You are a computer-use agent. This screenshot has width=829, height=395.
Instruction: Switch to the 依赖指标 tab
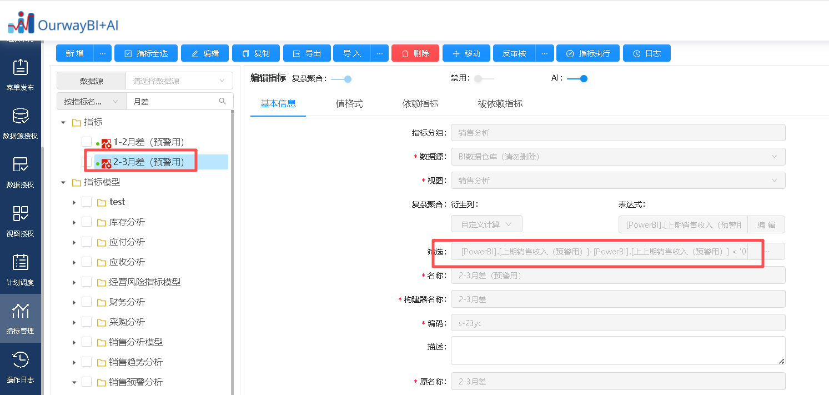pos(420,104)
